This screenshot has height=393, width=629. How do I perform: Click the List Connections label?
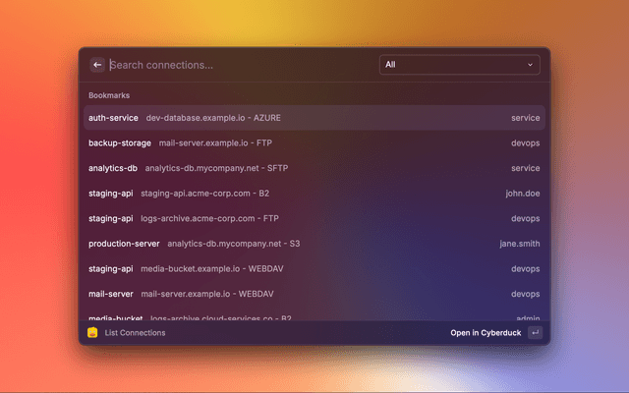tap(135, 333)
